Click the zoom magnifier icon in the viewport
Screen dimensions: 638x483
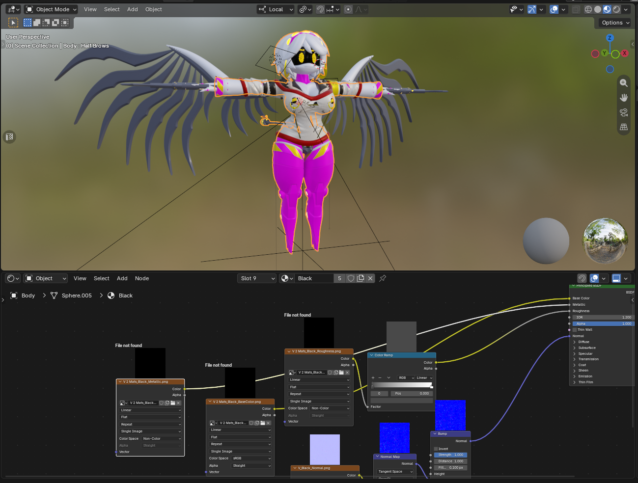tap(624, 83)
